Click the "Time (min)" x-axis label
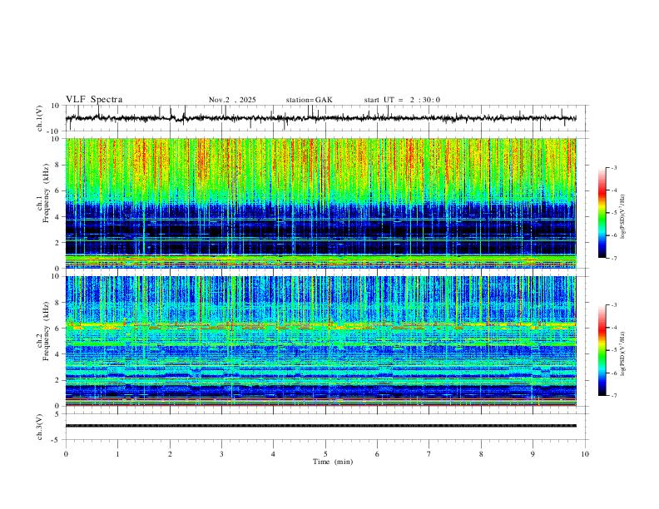 click(333, 462)
